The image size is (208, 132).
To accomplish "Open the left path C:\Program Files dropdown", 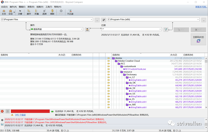I will click(x=92, y=19).
